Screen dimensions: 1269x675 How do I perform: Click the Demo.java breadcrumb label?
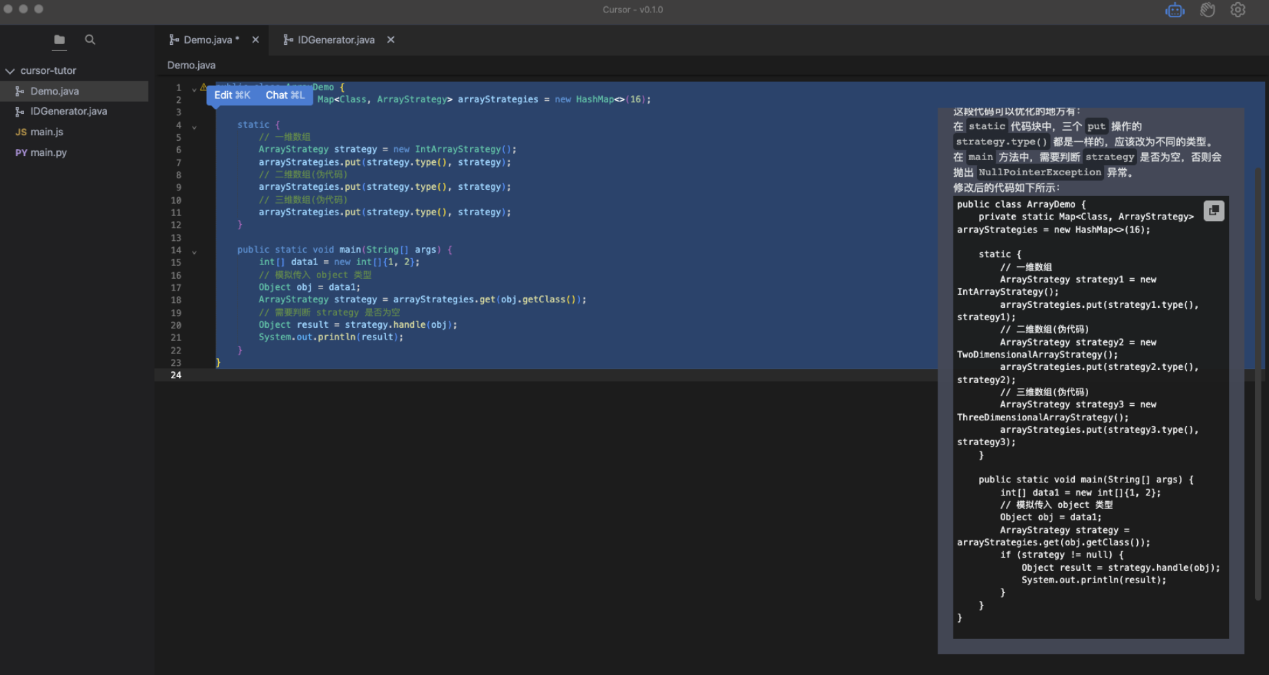coord(191,65)
